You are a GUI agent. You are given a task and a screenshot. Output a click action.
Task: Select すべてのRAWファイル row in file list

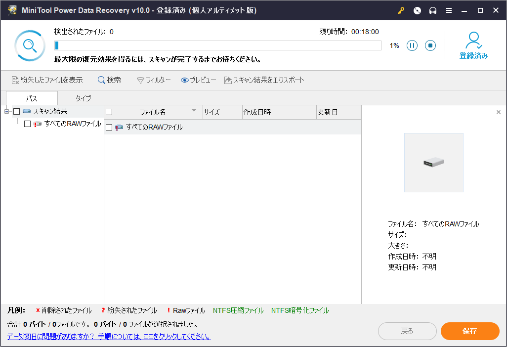(233, 127)
